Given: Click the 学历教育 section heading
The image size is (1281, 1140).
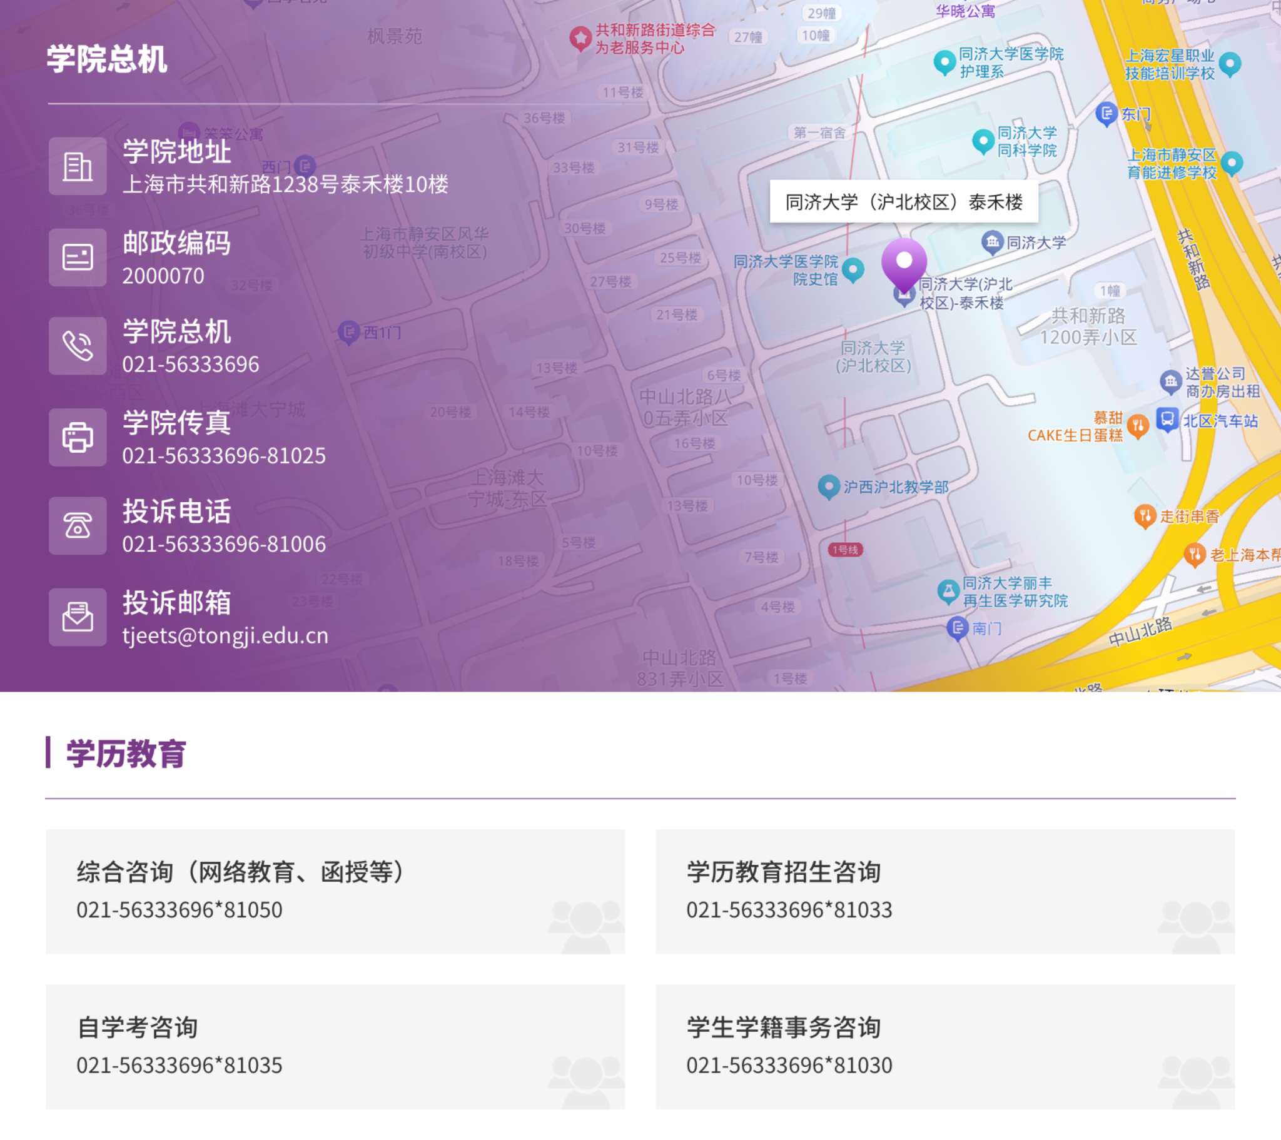Looking at the screenshot, I should point(126,754).
